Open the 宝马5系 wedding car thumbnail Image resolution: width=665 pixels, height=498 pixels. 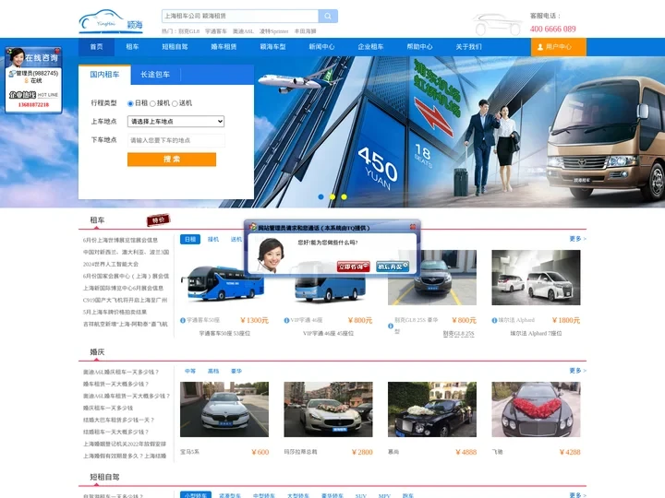tap(224, 409)
